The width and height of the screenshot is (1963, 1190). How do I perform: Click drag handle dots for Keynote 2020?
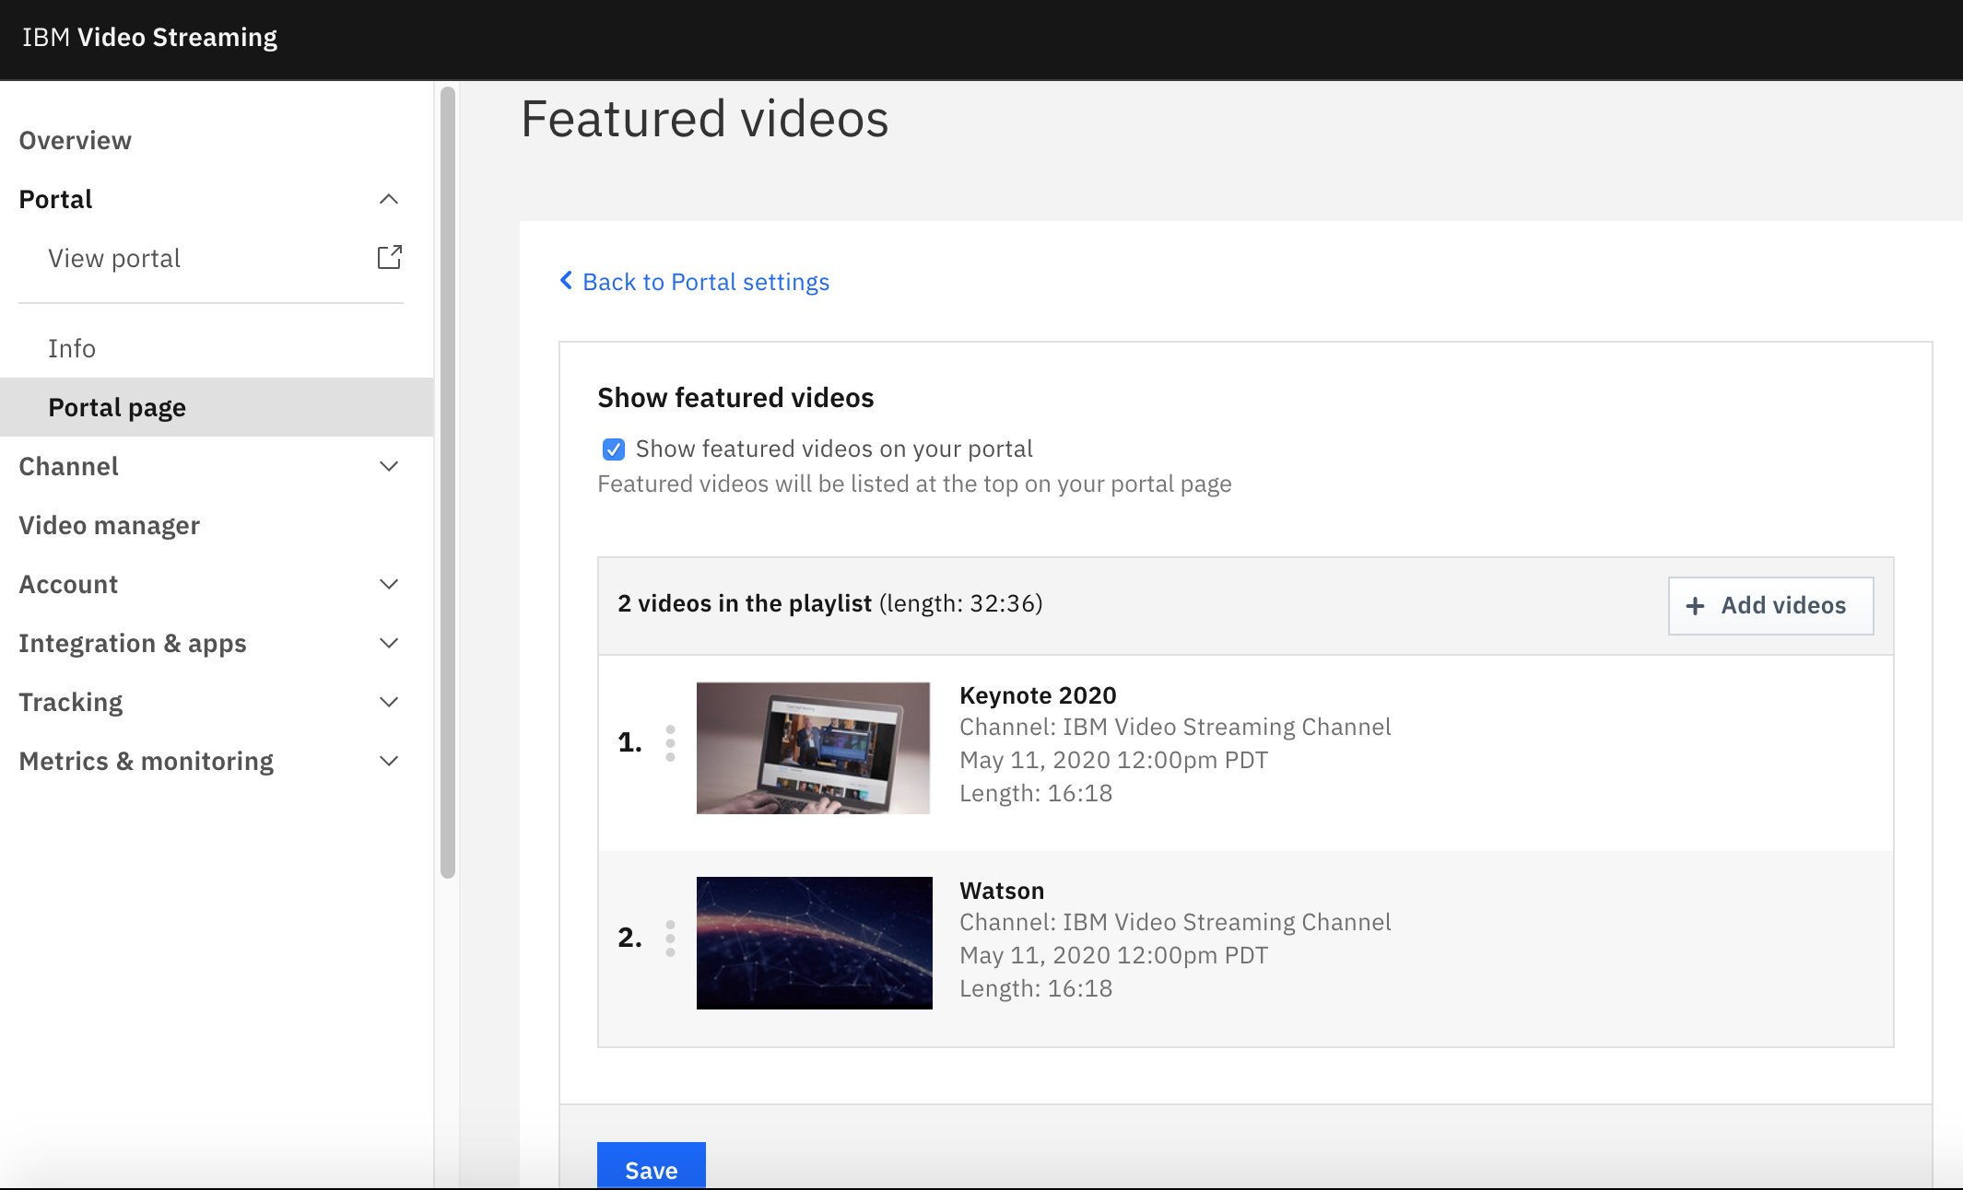pyautogui.click(x=670, y=742)
